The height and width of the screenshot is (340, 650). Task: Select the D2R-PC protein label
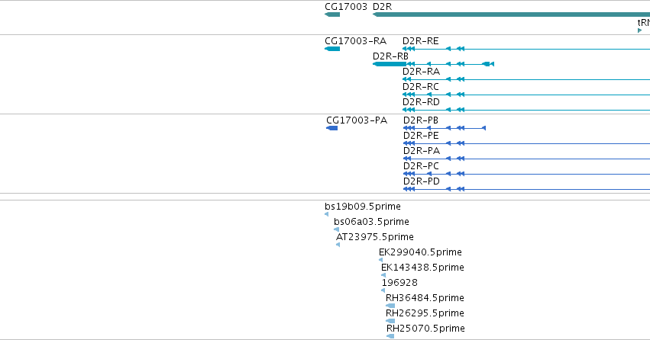tap(421, 166)
